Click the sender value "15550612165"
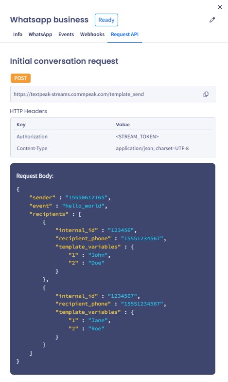 (x=87, y=198)
